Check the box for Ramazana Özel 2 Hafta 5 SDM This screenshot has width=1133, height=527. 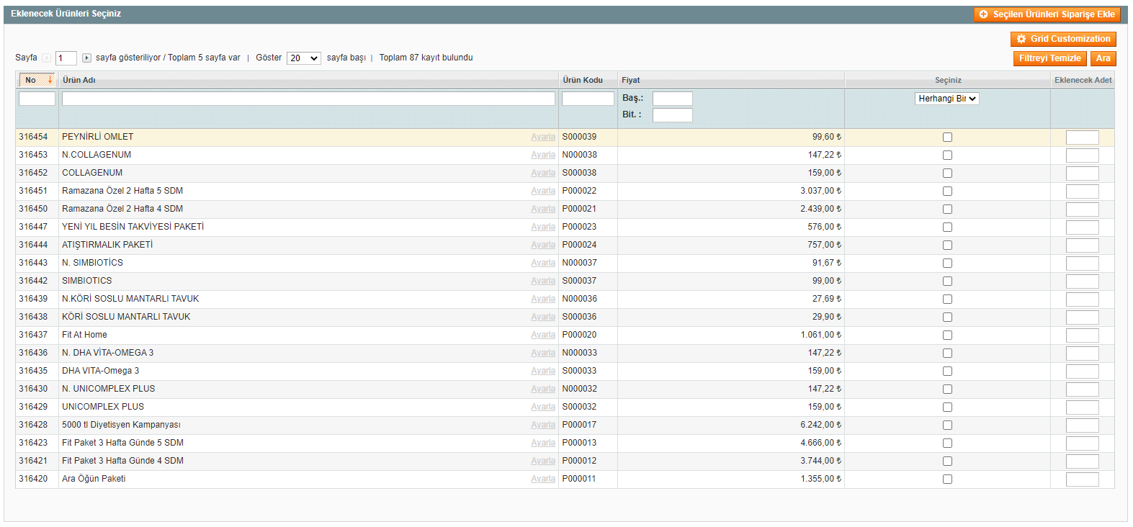pos(947,191)
